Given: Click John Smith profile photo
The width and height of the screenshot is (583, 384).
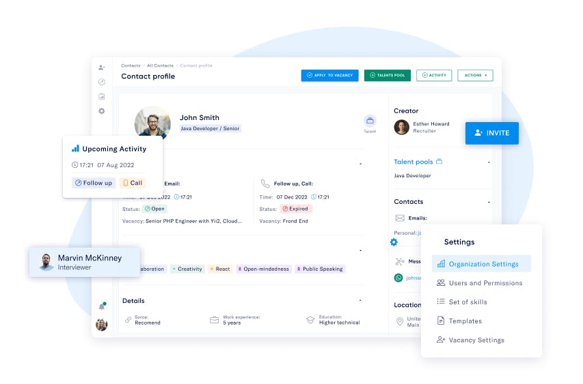Looking at the screenshot, I should pos(152,123).
